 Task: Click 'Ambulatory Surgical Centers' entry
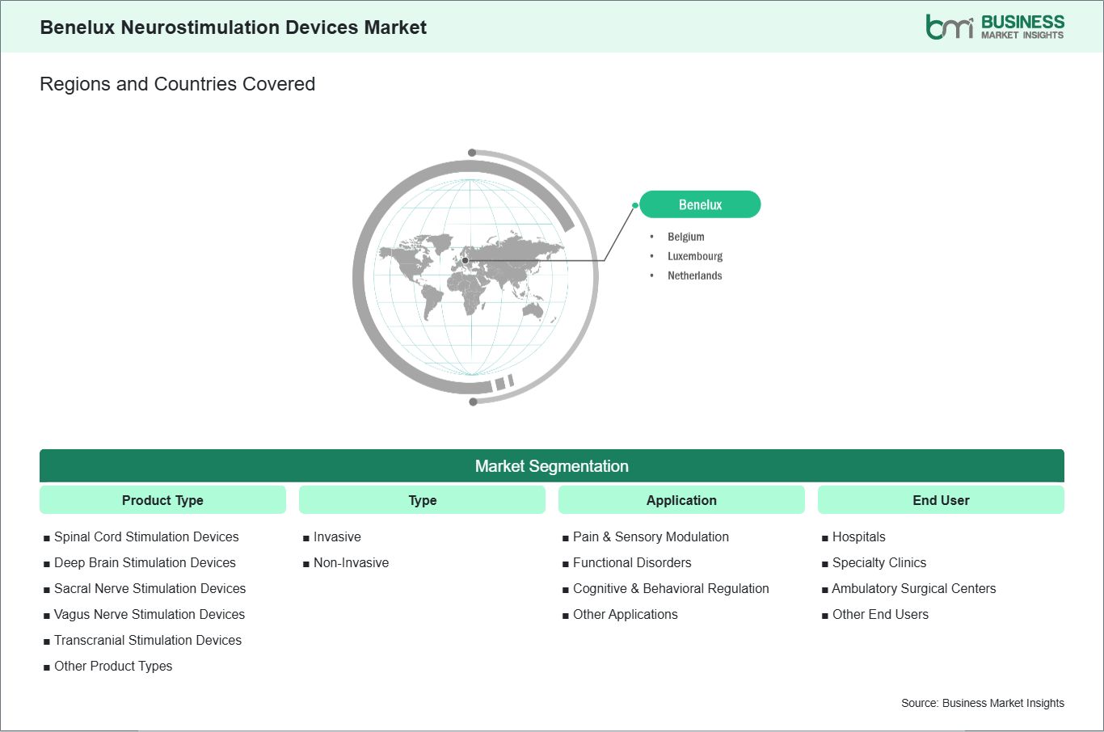tap(914, 588)
